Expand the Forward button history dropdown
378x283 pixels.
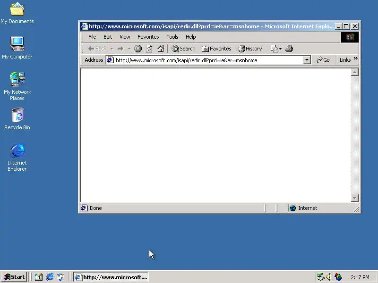coord(129,49)
